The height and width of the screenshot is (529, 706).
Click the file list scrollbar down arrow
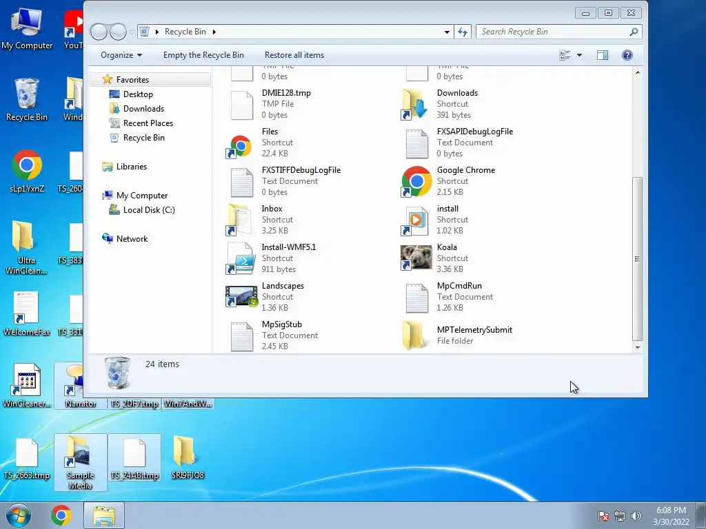637,347
